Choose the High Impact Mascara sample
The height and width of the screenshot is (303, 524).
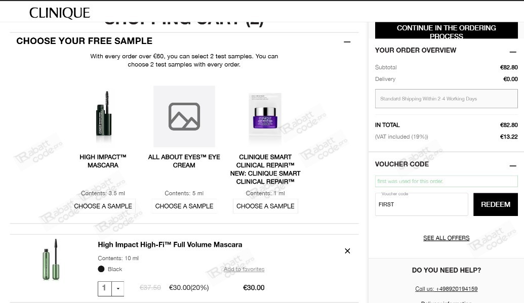coord(103,206)
